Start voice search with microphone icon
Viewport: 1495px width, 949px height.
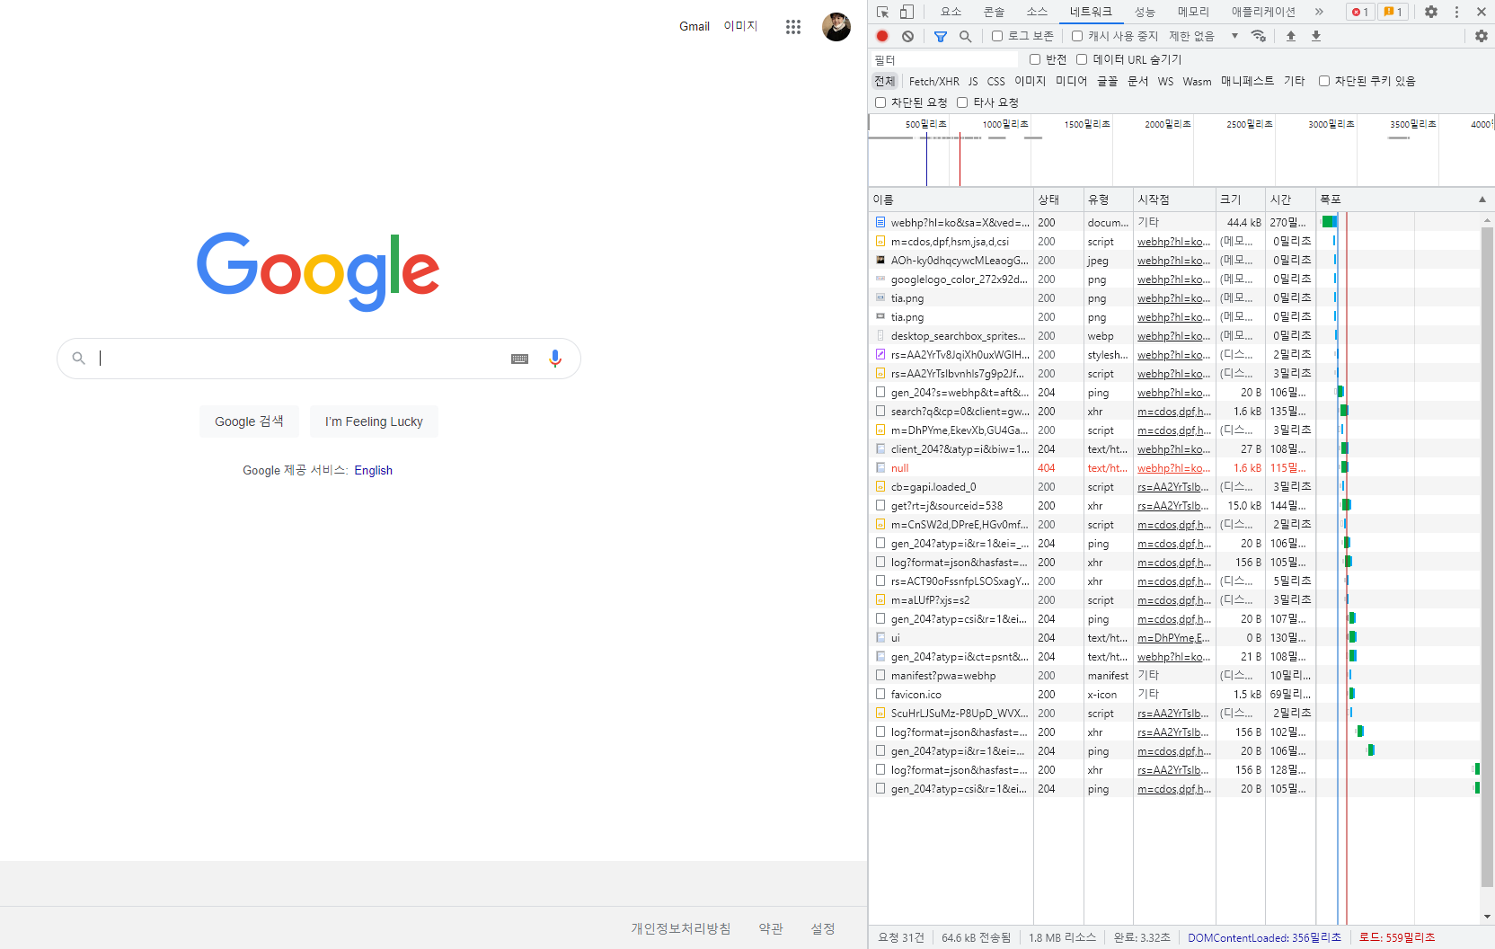click(555, 359)
